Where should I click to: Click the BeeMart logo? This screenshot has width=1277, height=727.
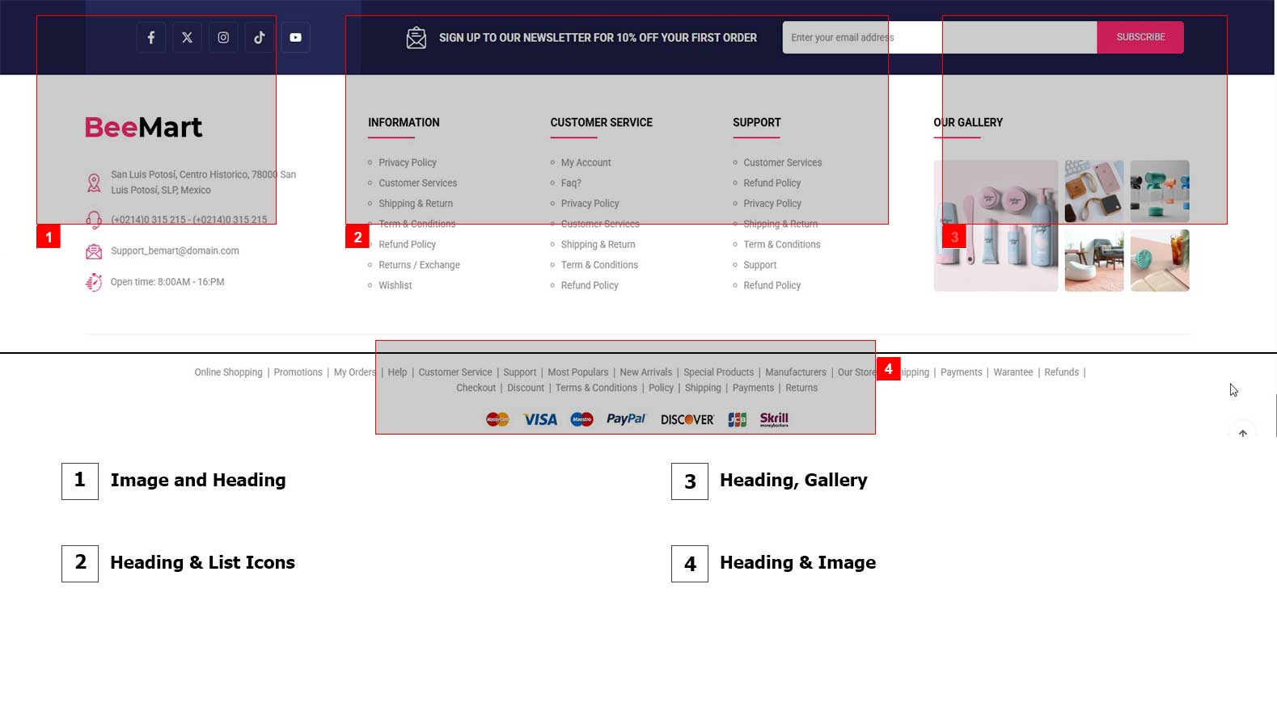point(144,128)
